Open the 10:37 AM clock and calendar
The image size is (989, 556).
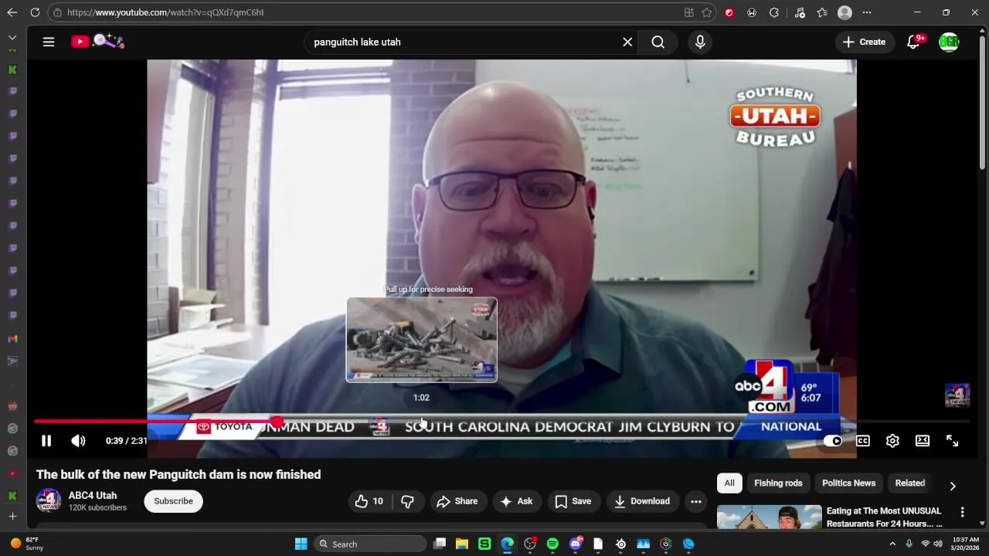click(966, 544)
